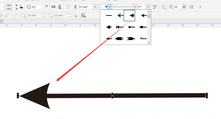Click the mirror vertically icon

[x=60, y=7]
